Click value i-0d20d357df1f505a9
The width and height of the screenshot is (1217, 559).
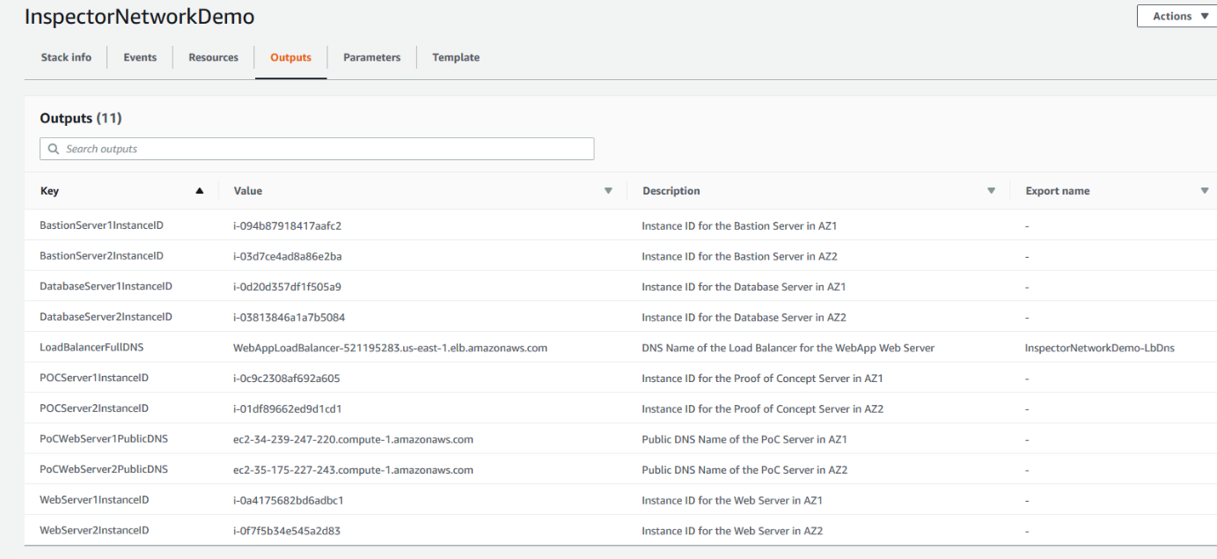(x=287, y=286)
